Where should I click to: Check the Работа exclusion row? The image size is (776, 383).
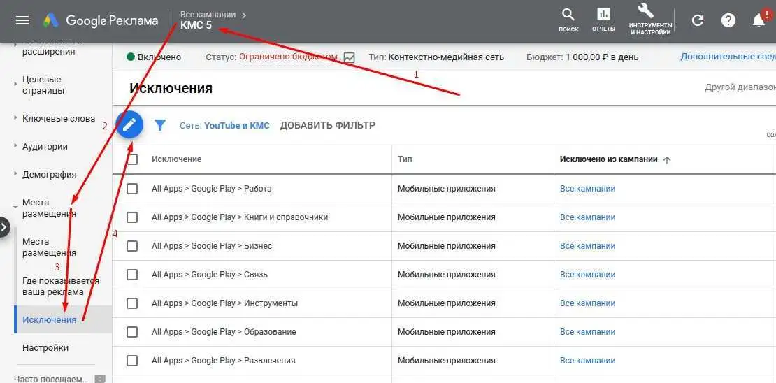coord(132,189)
